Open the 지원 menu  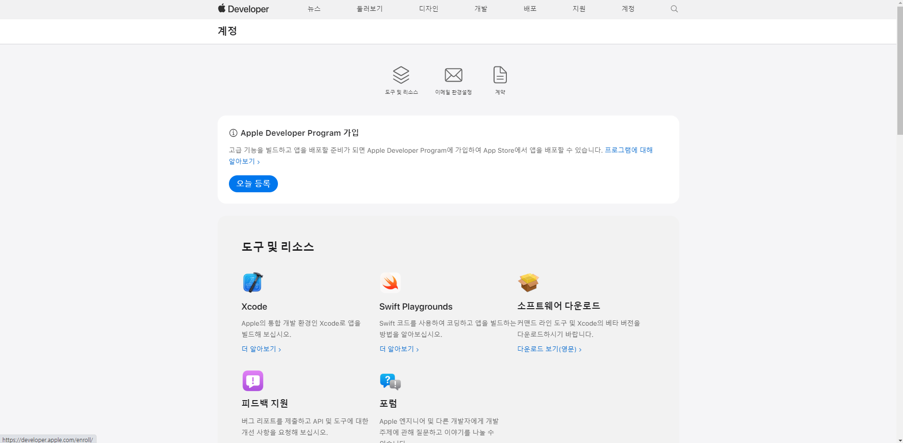click(579, 9)
